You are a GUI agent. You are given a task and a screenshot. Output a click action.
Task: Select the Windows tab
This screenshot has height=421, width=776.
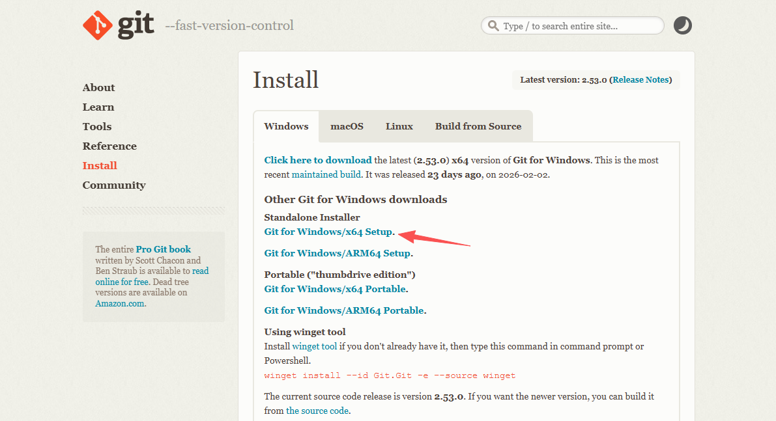pyautogui.click(x=286, y=126)
